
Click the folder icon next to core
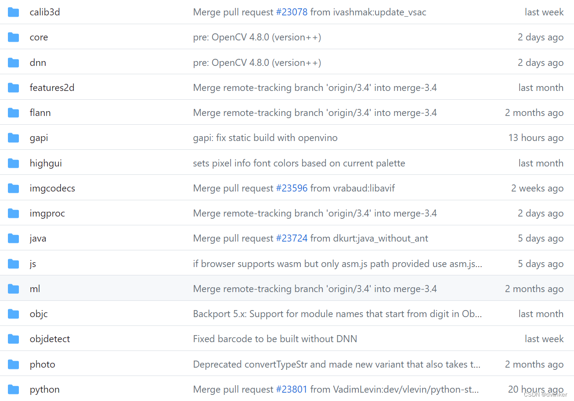tap(14, 37)
